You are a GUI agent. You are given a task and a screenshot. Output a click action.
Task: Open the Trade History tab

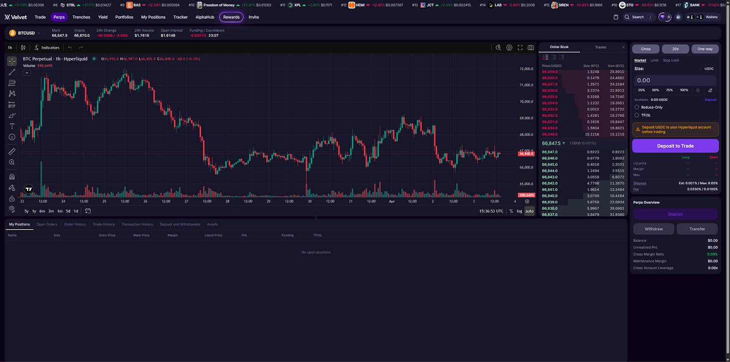[x=103, y=224]
